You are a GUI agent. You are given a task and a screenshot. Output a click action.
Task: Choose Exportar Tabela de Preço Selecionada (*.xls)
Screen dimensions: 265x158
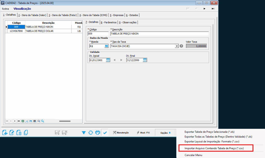point(209,132)
